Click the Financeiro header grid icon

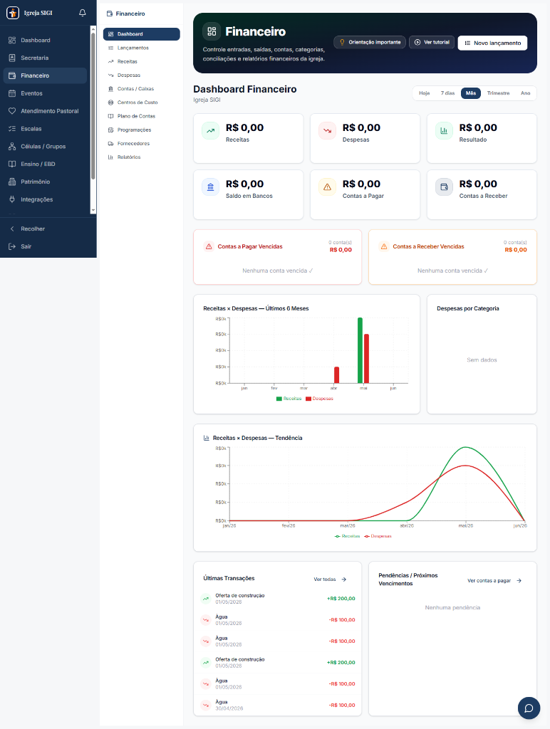coord(212,31)
